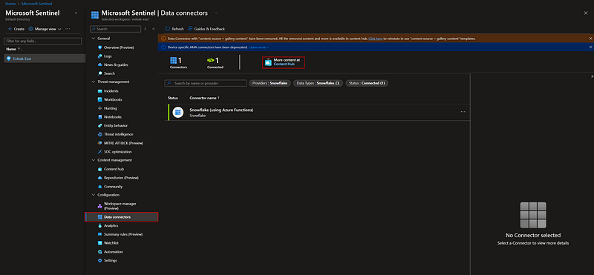
Task: Focus the Filter for any field box
Action: tap(43, 41)
